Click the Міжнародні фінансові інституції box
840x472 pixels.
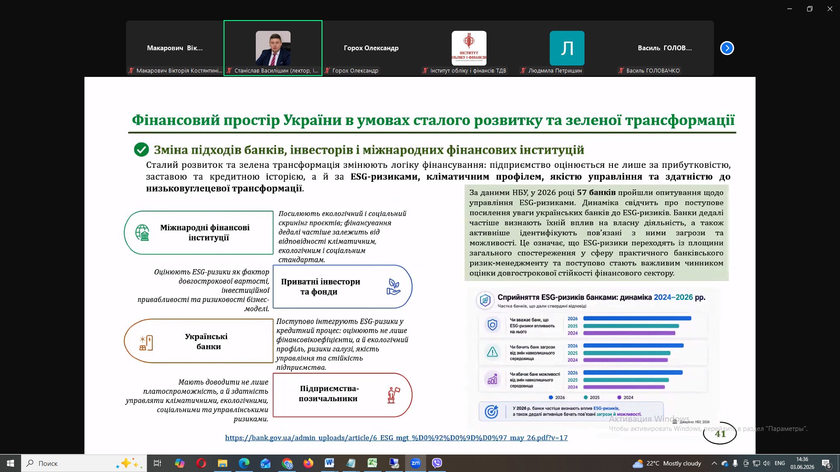pos(199,233)
